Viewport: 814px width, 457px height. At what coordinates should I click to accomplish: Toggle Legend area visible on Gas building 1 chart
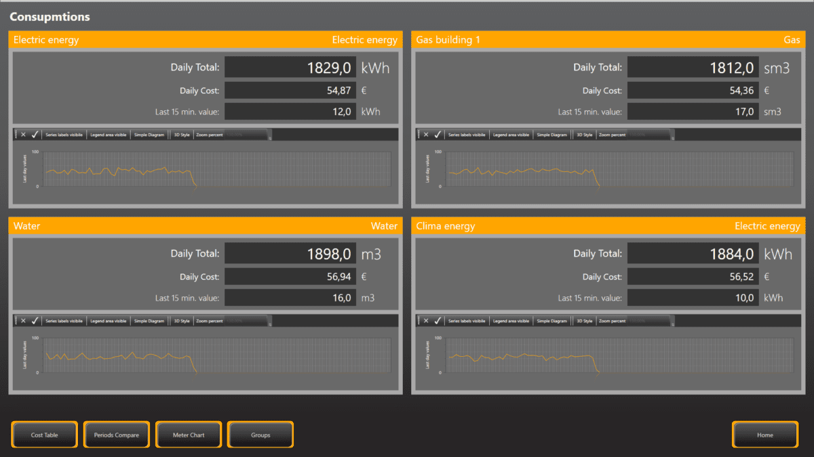tap(511, 135)
